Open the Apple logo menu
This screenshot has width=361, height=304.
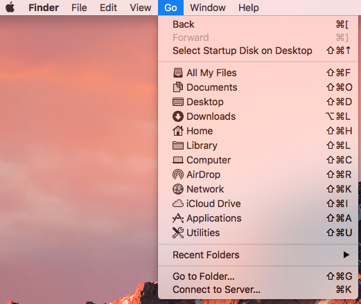[x=10, y=8]
